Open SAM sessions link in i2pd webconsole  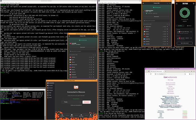tap(170, 93)
